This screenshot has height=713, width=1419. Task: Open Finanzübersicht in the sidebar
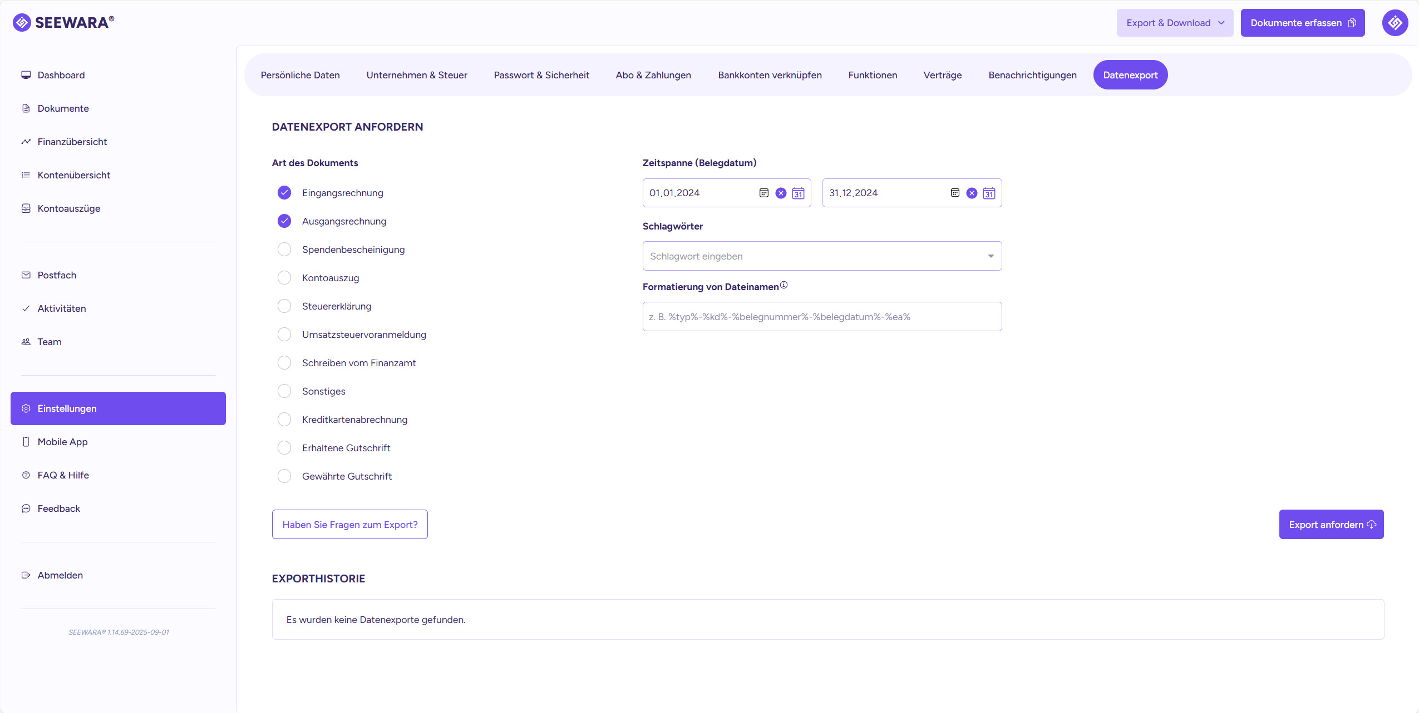coord(72,142)
